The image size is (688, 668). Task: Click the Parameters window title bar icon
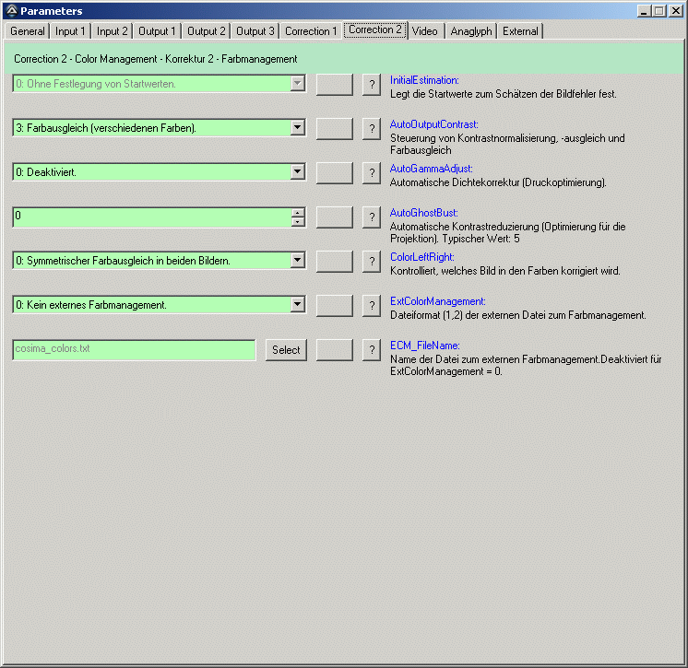[x=11, y=11]
